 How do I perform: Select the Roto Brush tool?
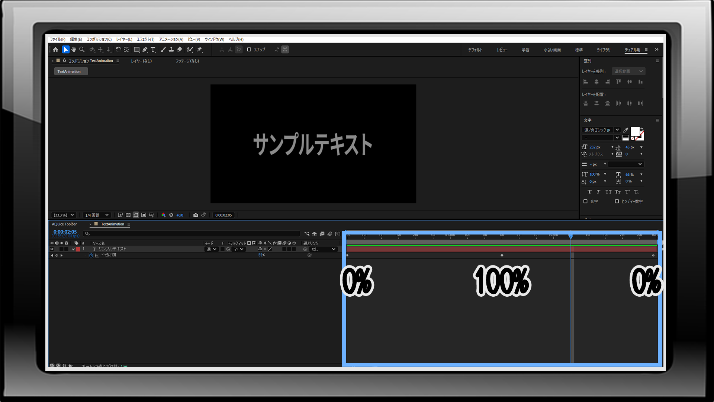pyautogui.click(x=190, y=50)
